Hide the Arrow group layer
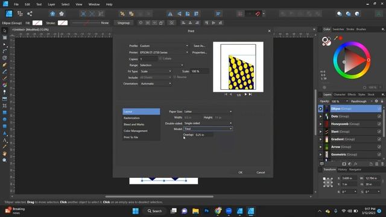The image size is (386, 217). (x=379, y=146)
